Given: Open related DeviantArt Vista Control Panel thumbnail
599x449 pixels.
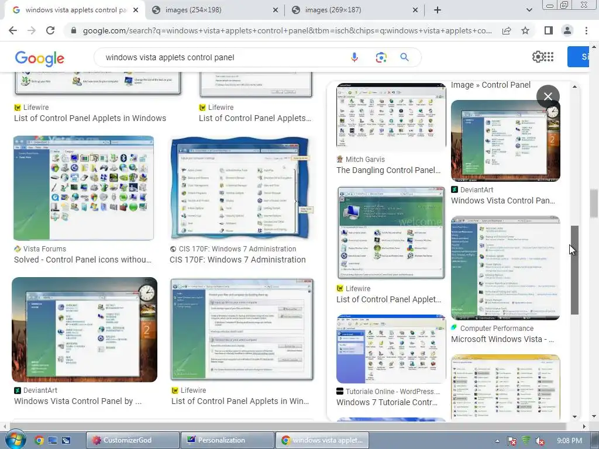Looking at the screenshot, I should pyautogui.click(x=505, y=140).
